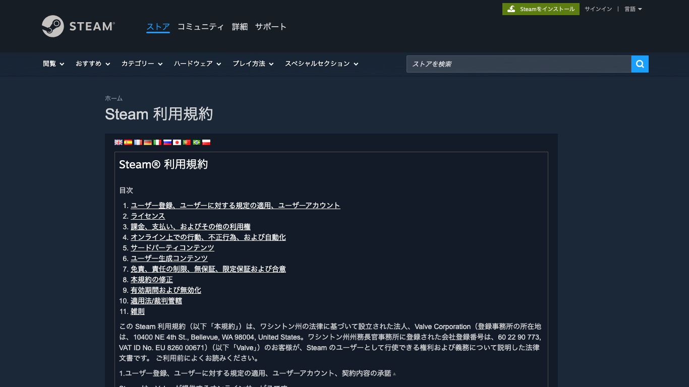Image resolution: width=689 pixels, height=387 pixels.
Task: Jump to ユーザー生成コンテンツ section
Action: tap(169, 259)
